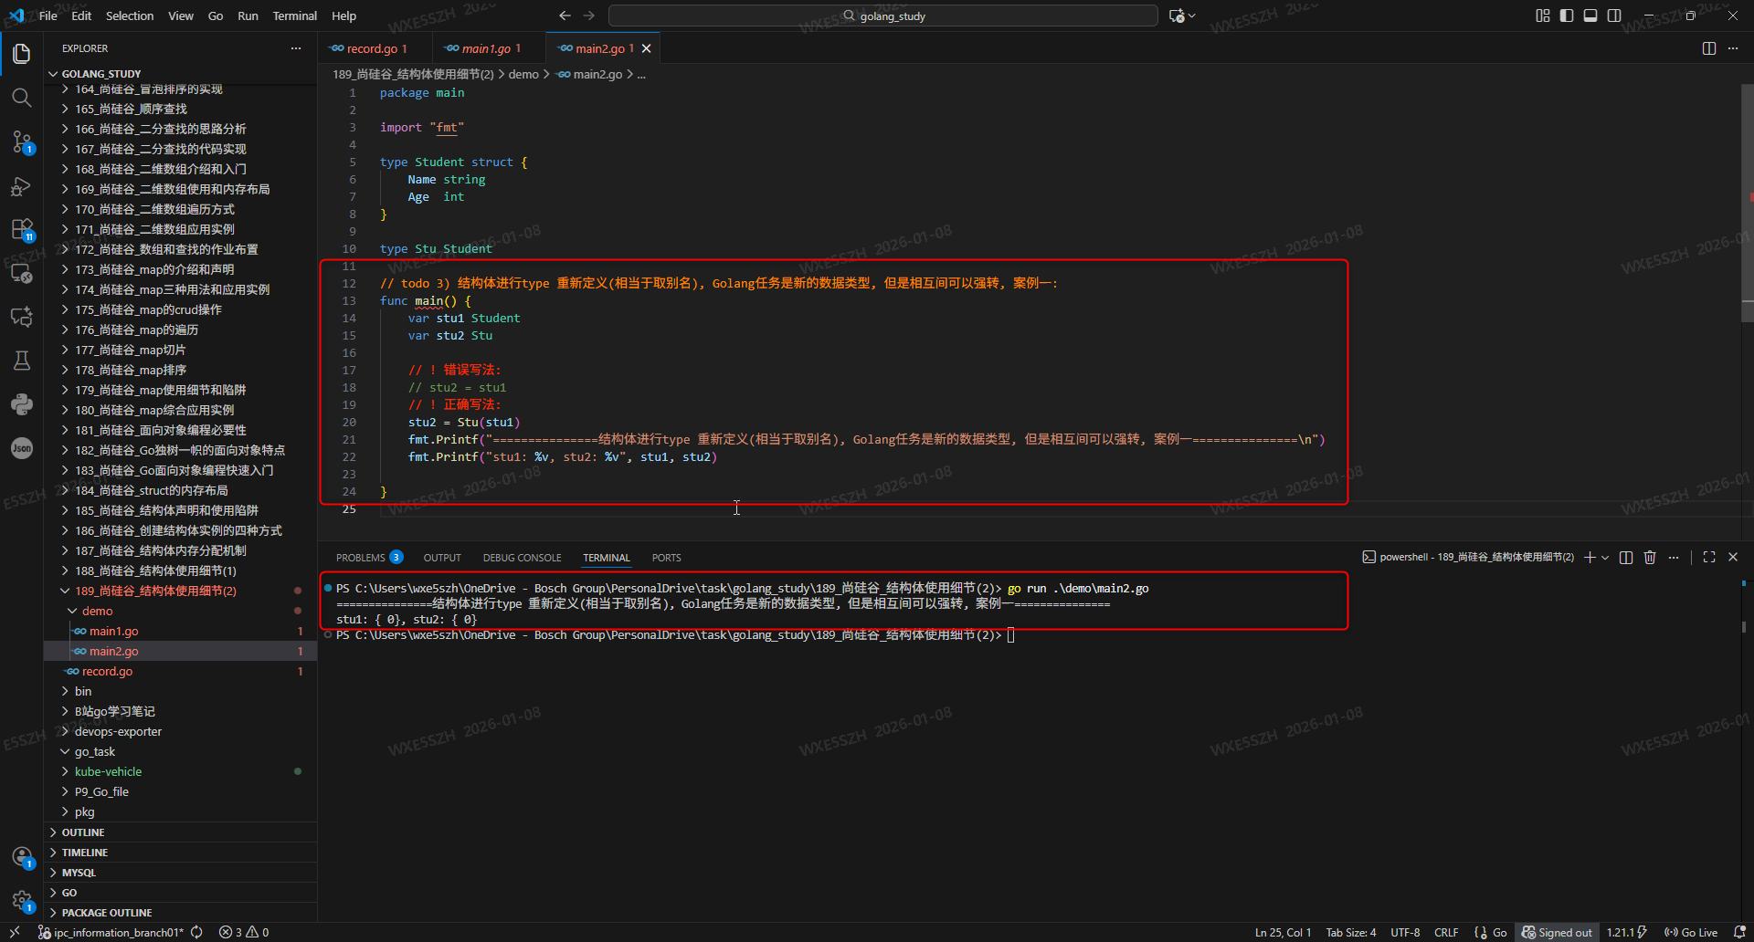1754x942 pixels.
Task: Open errors and warnings count
Action: click(244, 932)
